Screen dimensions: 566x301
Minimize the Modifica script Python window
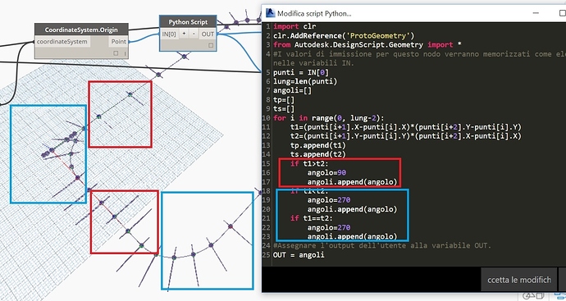[536, 13]
